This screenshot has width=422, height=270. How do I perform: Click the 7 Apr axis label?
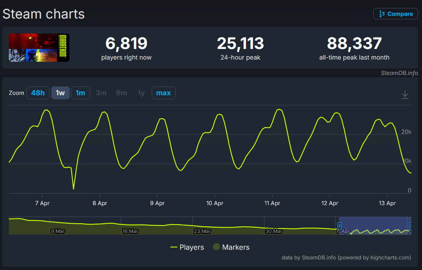click(42, 203)
